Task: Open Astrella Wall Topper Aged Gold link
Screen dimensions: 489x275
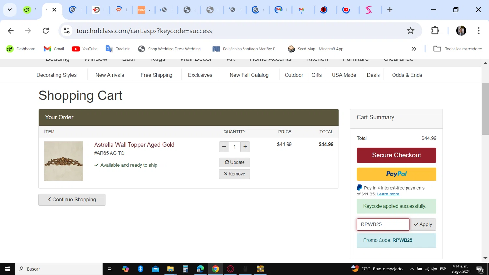Action: (134, 145)
